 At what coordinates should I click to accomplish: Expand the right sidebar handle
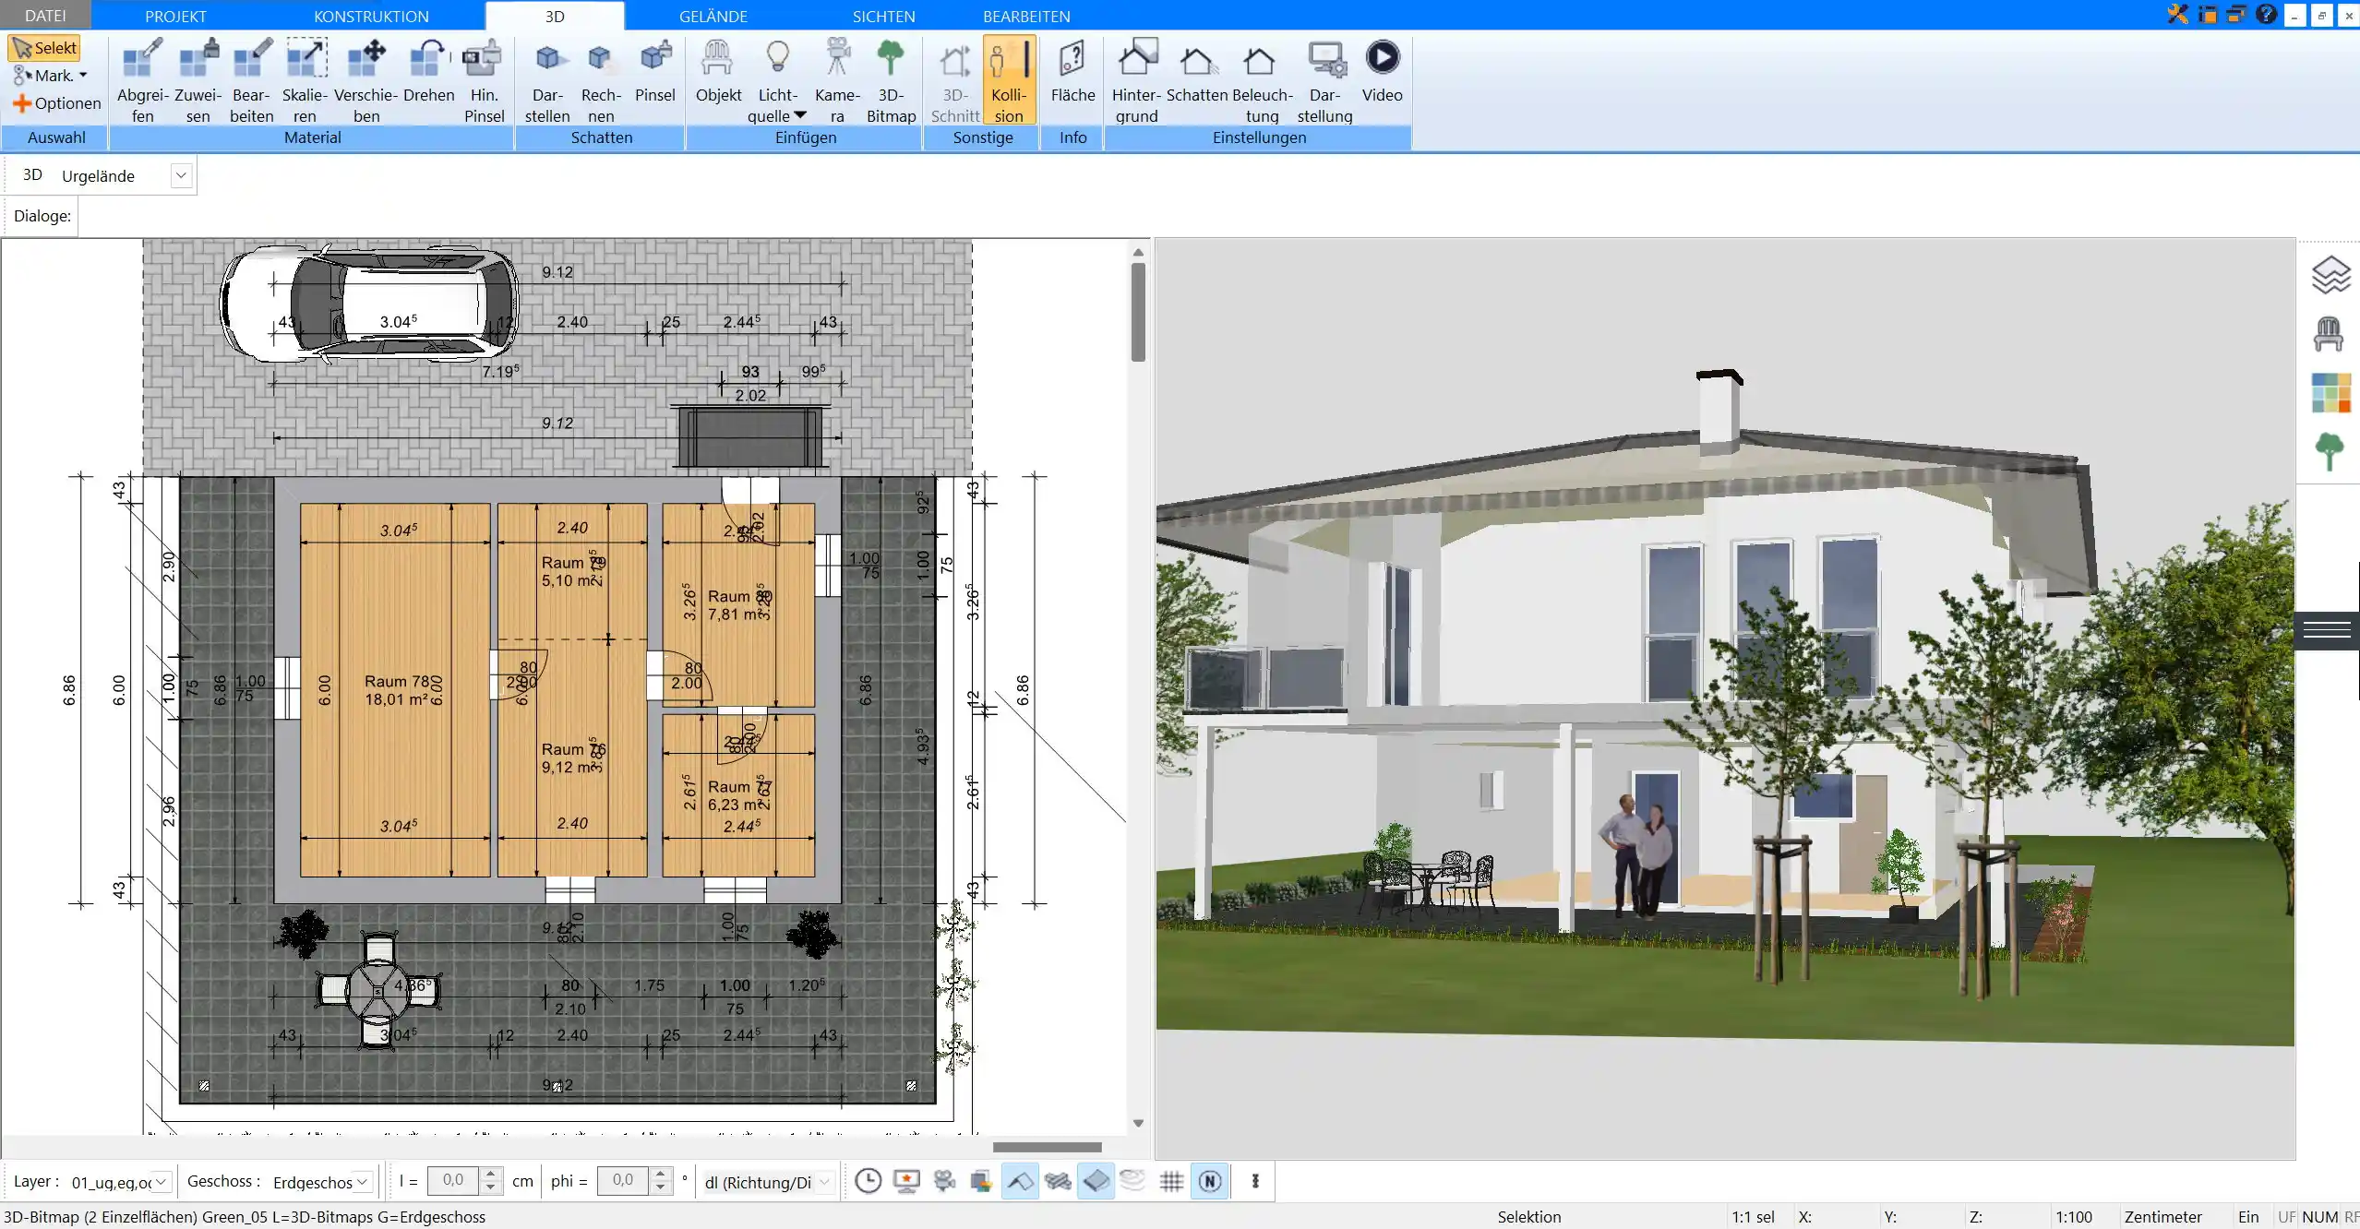click(x=2327, y=630)
